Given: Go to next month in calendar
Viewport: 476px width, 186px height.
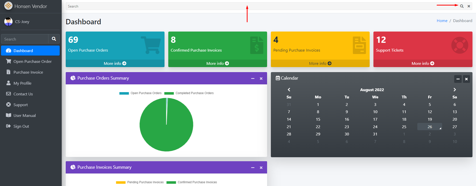Looking at the screenshot, I should tap(454, 90).
